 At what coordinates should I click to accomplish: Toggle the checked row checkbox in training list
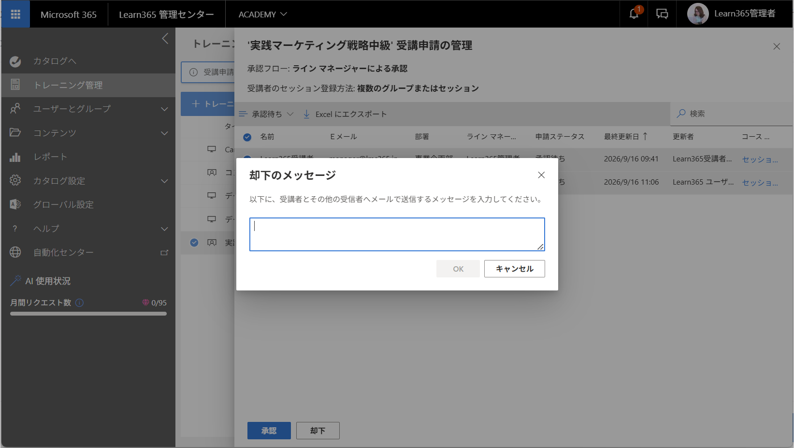[x=194, y=243]
